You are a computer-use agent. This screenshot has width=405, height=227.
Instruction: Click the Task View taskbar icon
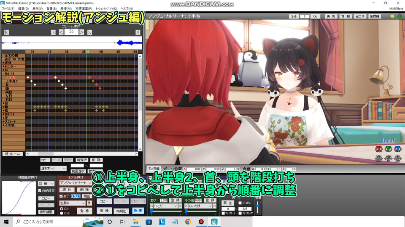point(122,222)
